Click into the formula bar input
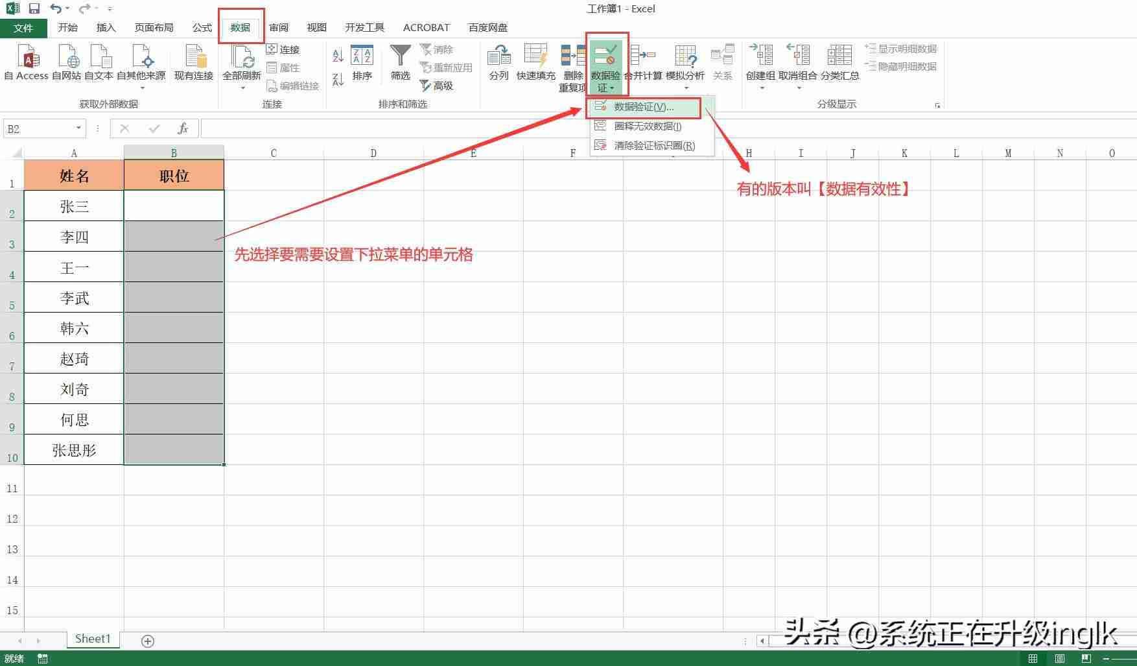Screen dimensions: 1137x666 (x=668, y=128)
